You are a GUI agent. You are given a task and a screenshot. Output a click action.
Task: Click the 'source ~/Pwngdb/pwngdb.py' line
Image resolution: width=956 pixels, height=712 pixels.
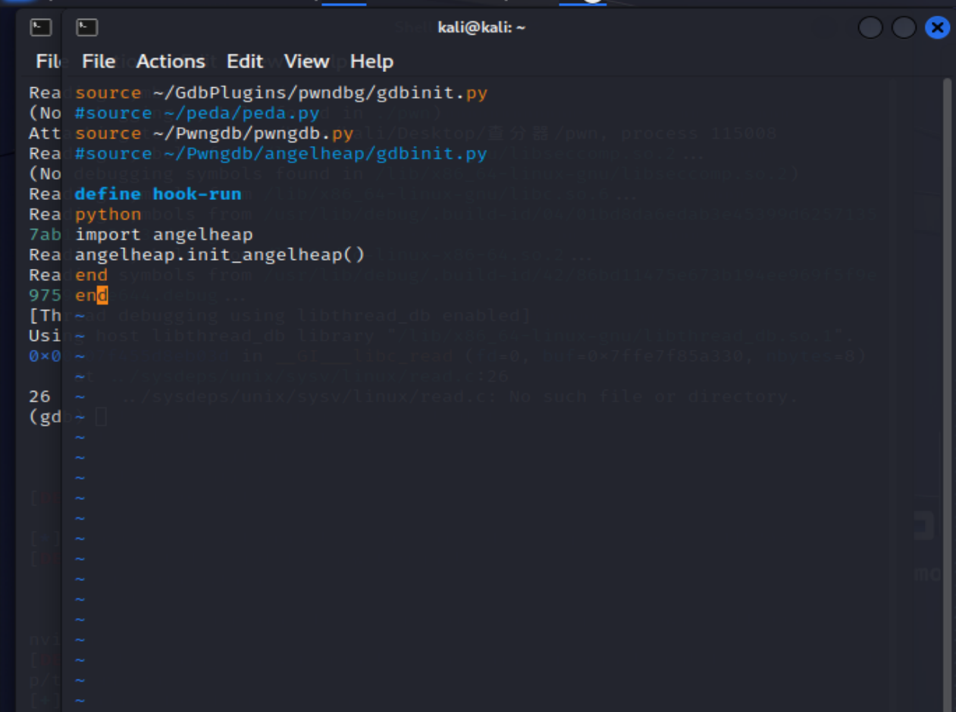(214, 134)
